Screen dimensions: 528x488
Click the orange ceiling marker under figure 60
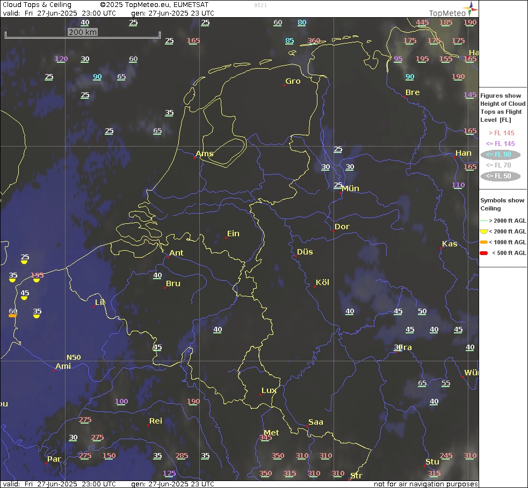(12, 316)
